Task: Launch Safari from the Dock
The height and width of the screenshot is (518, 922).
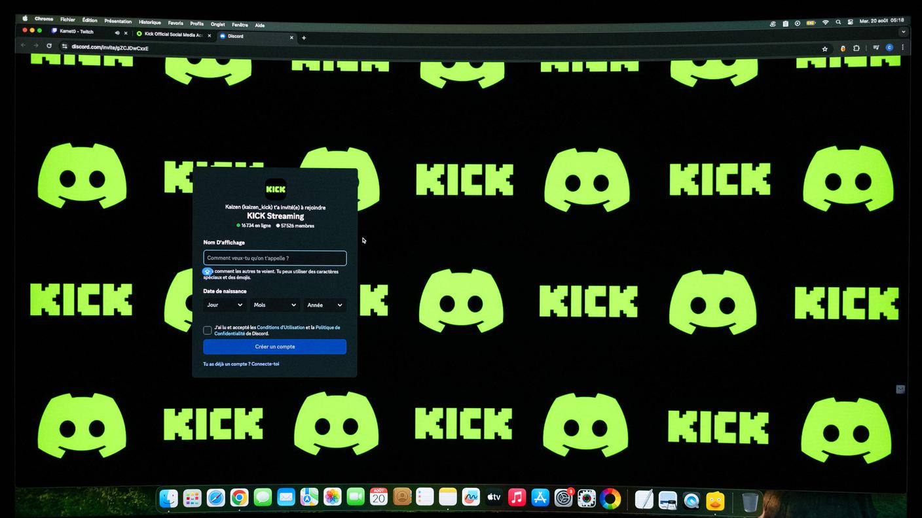Action: point(216,498)
